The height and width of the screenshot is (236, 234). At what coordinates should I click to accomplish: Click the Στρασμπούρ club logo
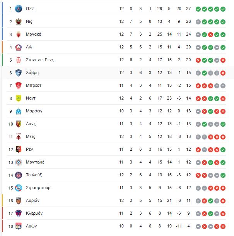tap(19, 188)
